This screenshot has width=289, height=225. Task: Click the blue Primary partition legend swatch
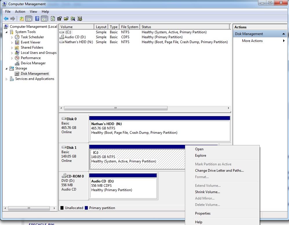click(86, 208)
